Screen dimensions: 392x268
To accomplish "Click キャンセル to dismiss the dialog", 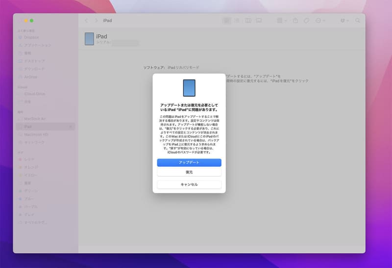I will (189, 185).
